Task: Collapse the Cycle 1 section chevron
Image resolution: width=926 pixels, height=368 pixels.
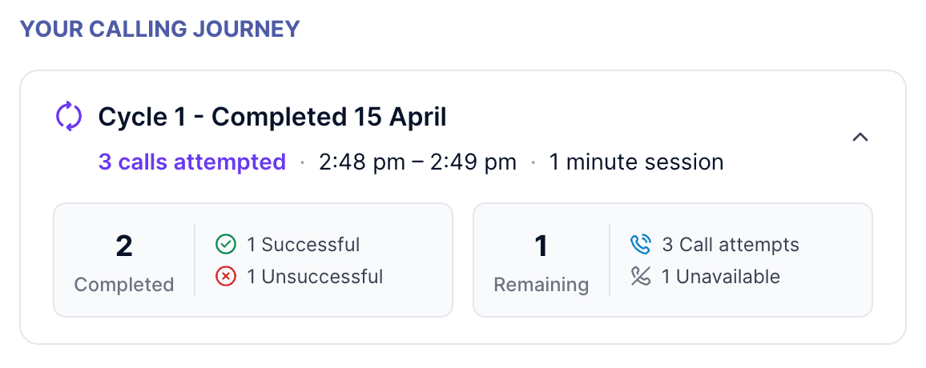Action: (860, 138)
